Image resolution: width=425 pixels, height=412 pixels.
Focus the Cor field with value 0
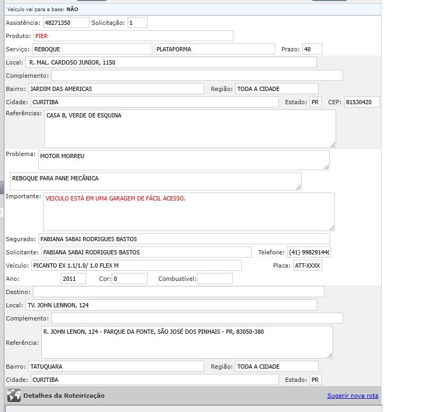(130, 279)
